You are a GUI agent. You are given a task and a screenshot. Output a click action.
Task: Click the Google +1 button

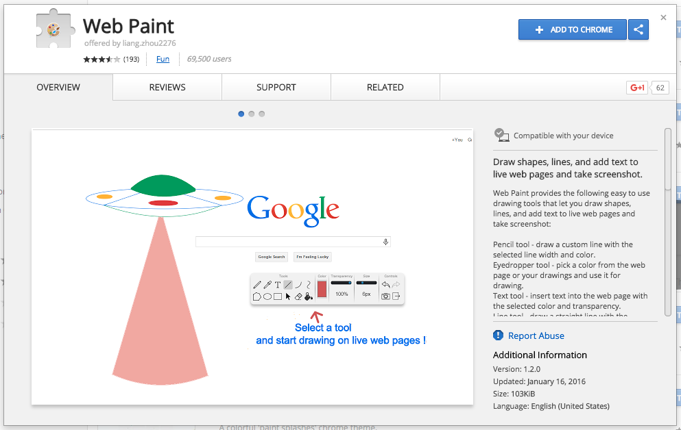click(x=637, y=88)
